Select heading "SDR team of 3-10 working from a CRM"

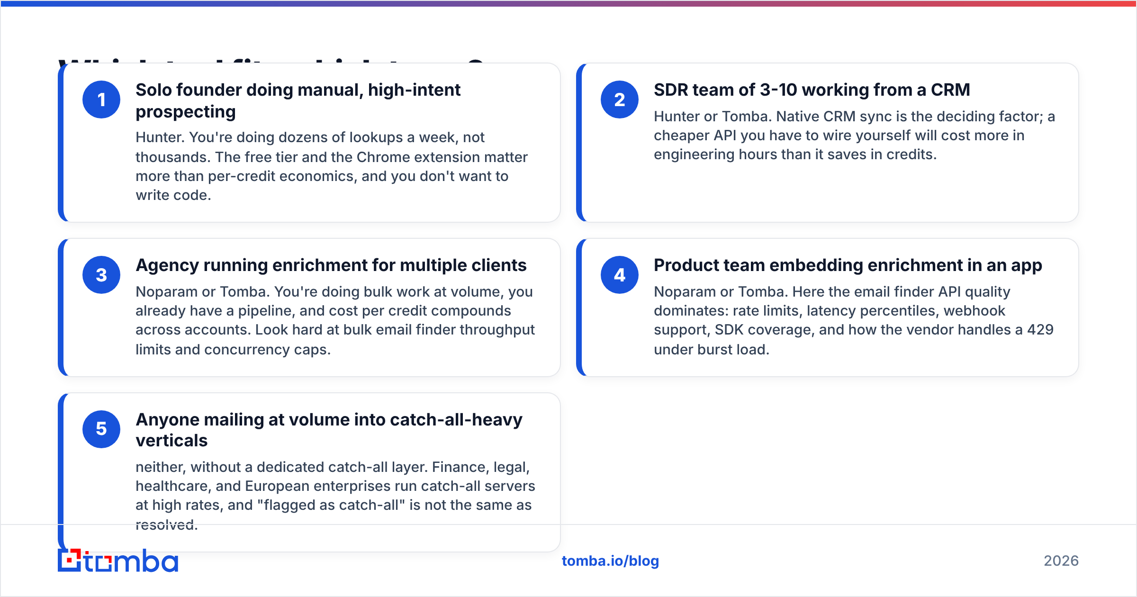pyautogui.click(x=812, y=90)
